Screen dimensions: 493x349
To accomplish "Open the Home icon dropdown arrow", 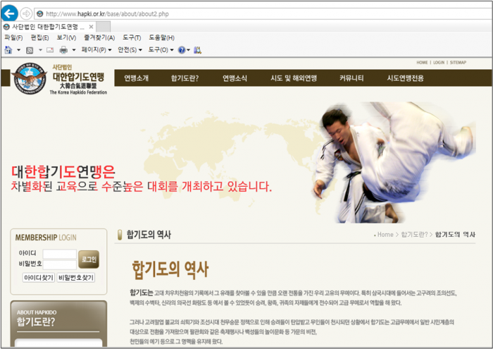I will tap(18, 50).
